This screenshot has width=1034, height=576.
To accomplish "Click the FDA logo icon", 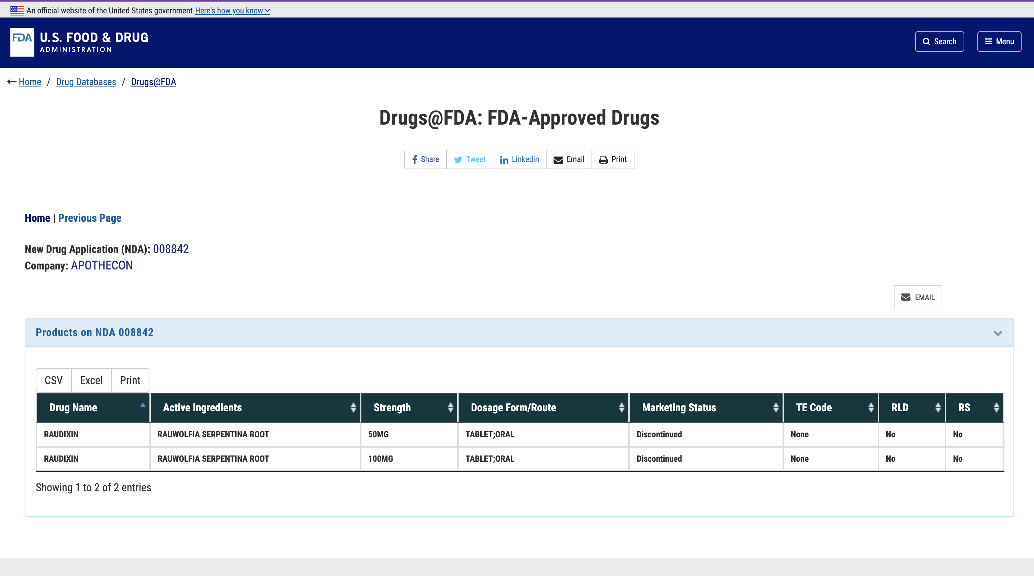I will point(22,42).
